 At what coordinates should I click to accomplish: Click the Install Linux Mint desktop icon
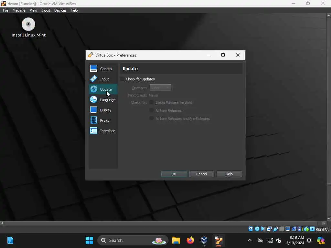(28, 28)
